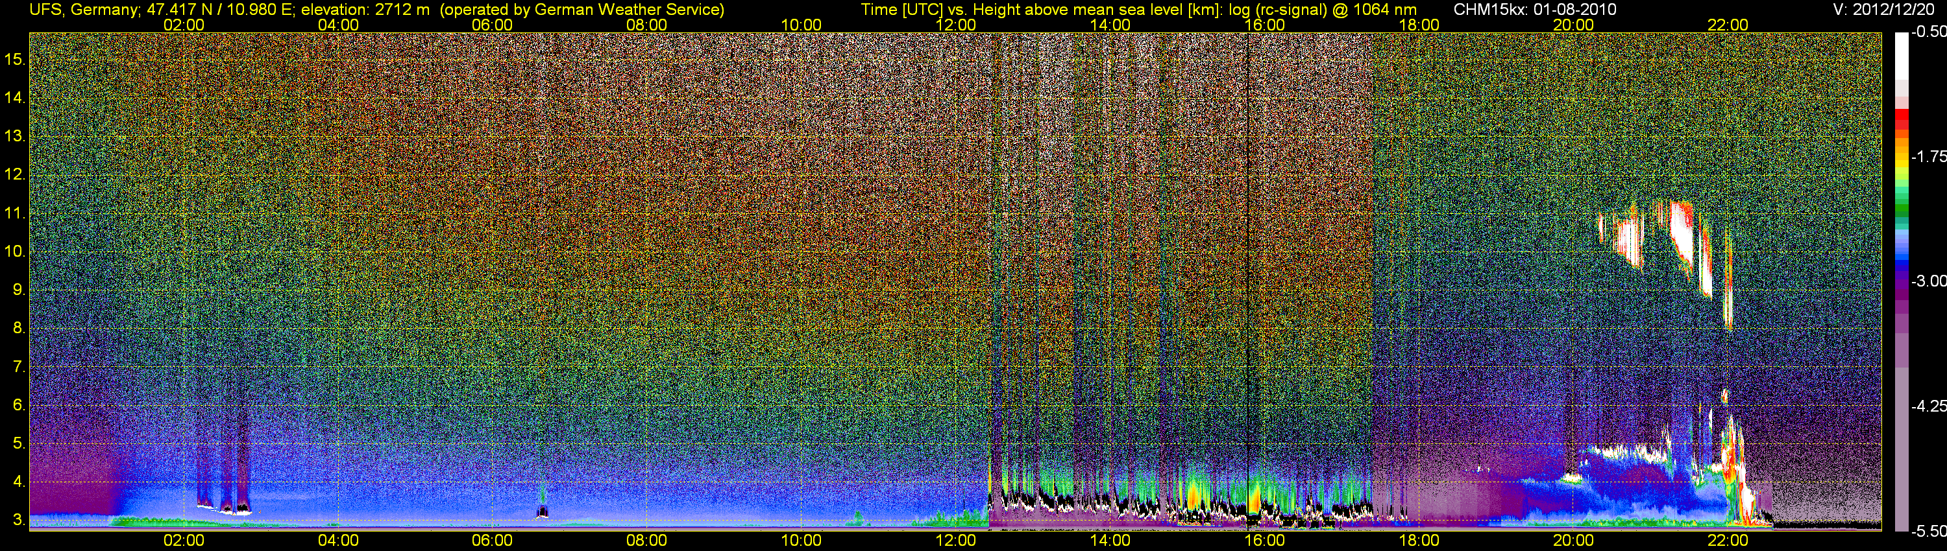The height and width of the screenshot is (551, 1947).
Task: Click '12:00' on the bottom time axis
Action: click(x=955, y=541)
